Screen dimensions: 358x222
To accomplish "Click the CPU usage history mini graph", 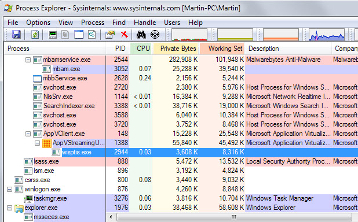I will coord(189,35).
